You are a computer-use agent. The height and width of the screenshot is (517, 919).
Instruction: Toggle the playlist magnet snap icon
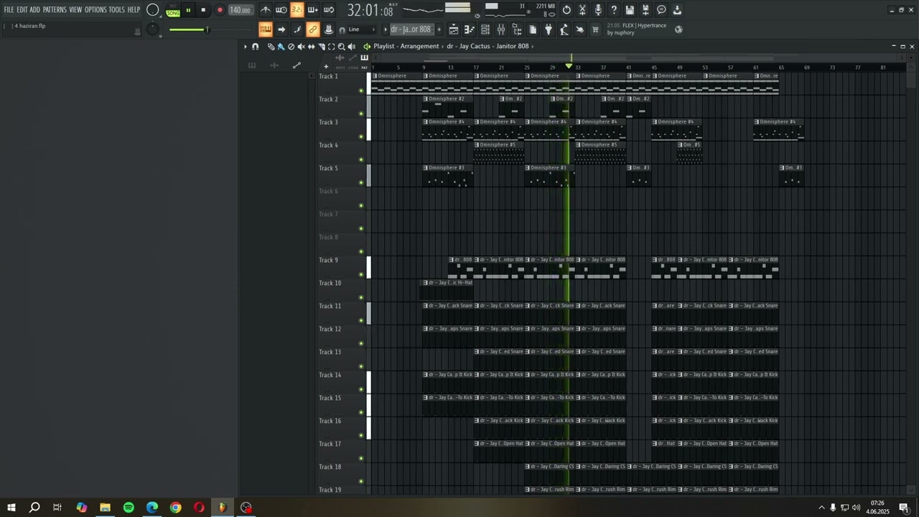(x=256, y=46)
